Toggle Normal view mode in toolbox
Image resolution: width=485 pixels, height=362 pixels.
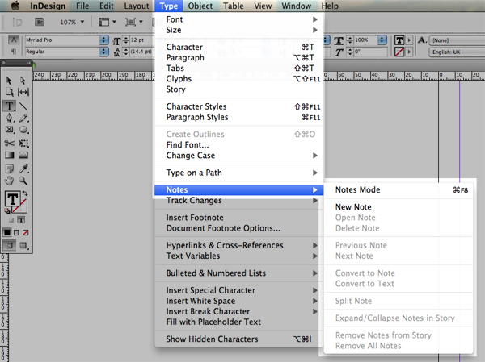click(9, 245)
